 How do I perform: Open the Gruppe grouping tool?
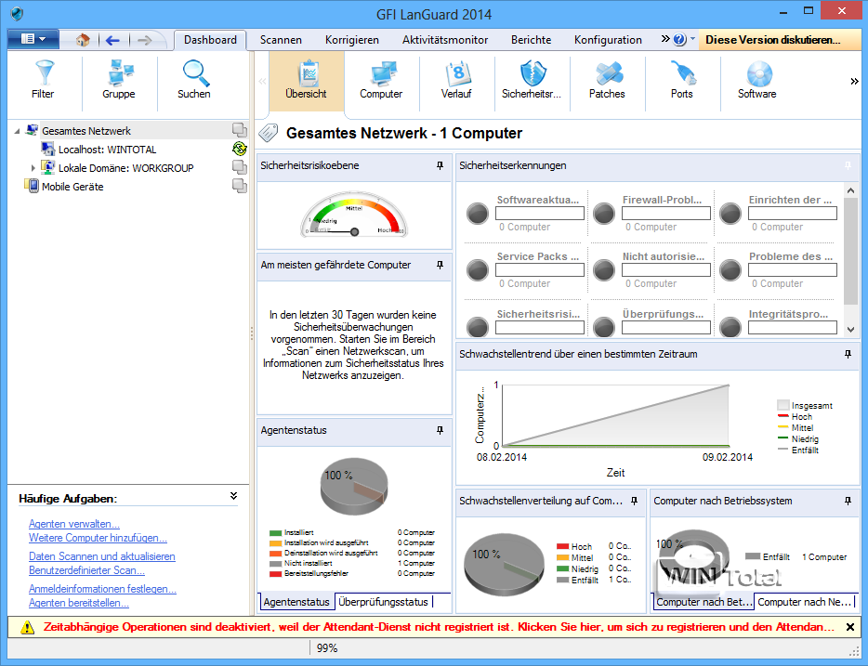[x=118, y=80]
